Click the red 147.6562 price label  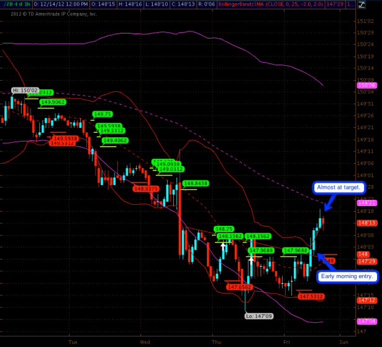(239, 287)
